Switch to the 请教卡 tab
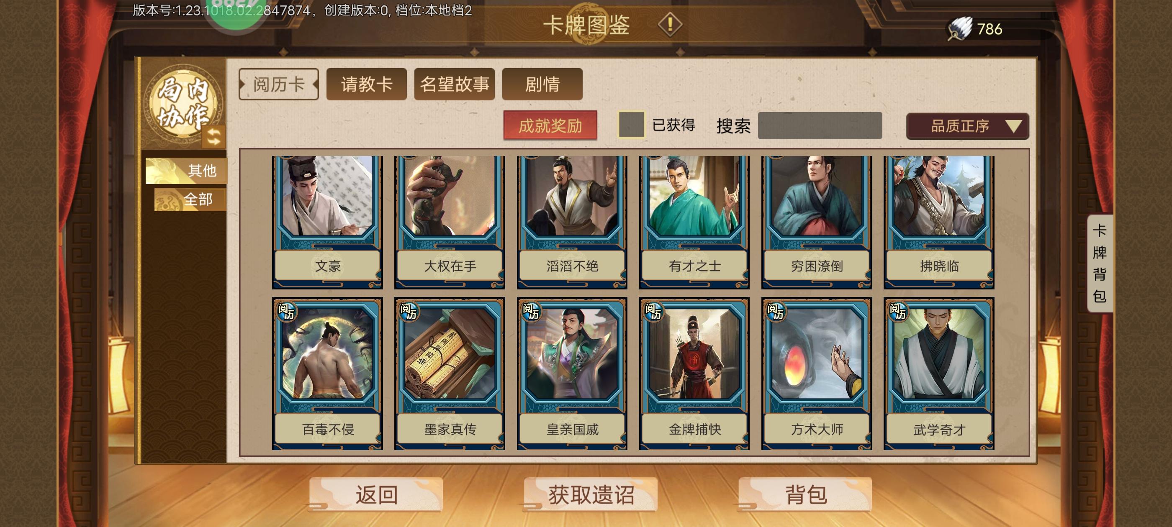 367,84
